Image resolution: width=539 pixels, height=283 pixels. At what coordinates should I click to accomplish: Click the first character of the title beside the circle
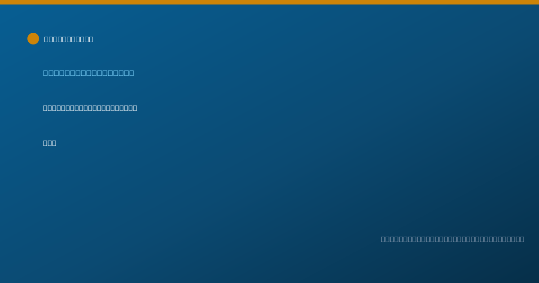click(x=46, y=39)
